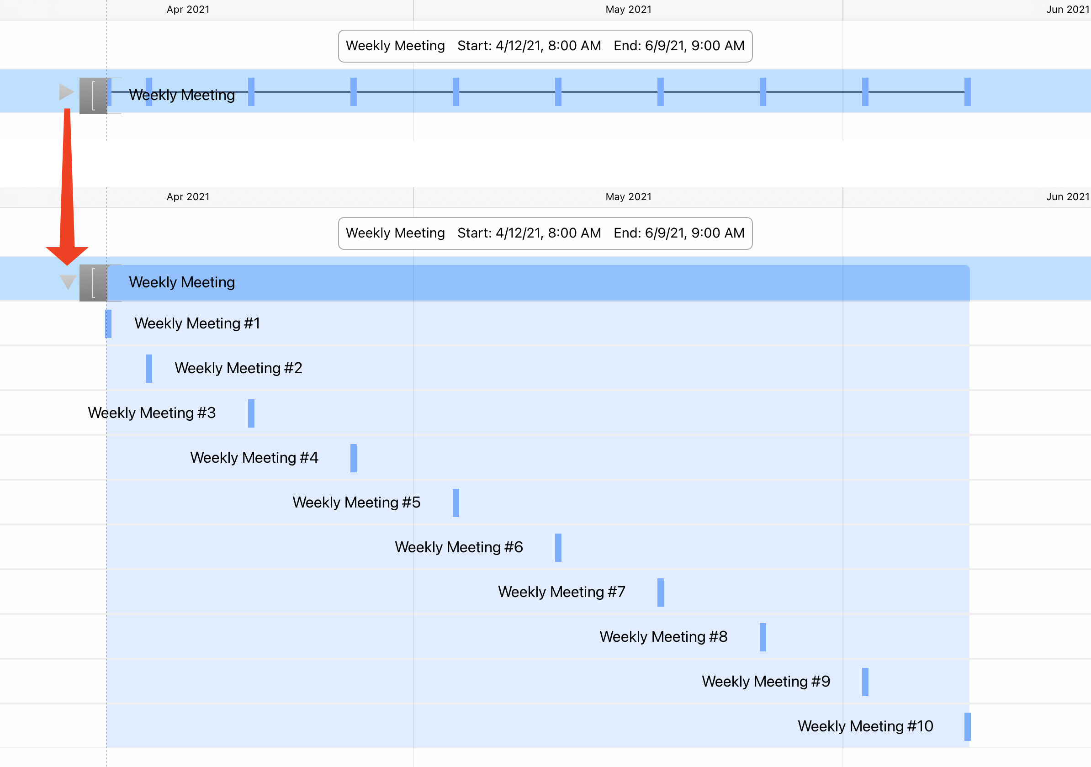Viewport: 1091px width, 767px height.
Task: Click the lower timeline's info tooltip box
Action: coord(545,233)
